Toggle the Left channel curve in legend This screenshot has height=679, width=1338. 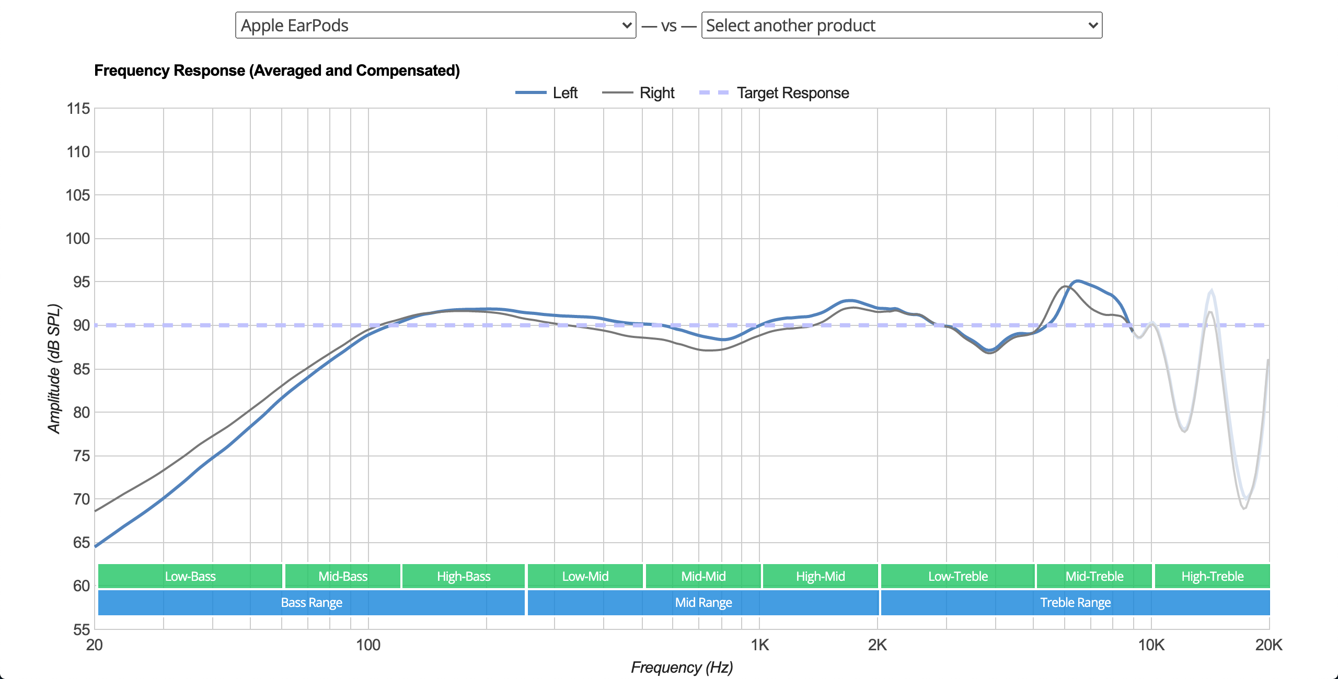(564, 92)
